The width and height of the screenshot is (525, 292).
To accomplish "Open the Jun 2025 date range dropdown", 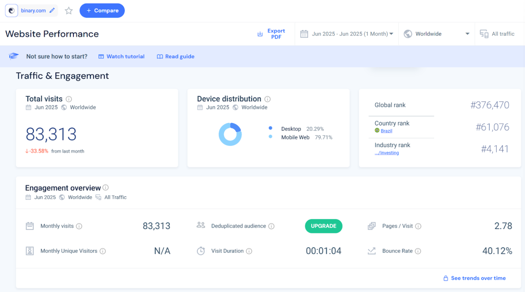I will pyautogui.click(x=347, y=34).
